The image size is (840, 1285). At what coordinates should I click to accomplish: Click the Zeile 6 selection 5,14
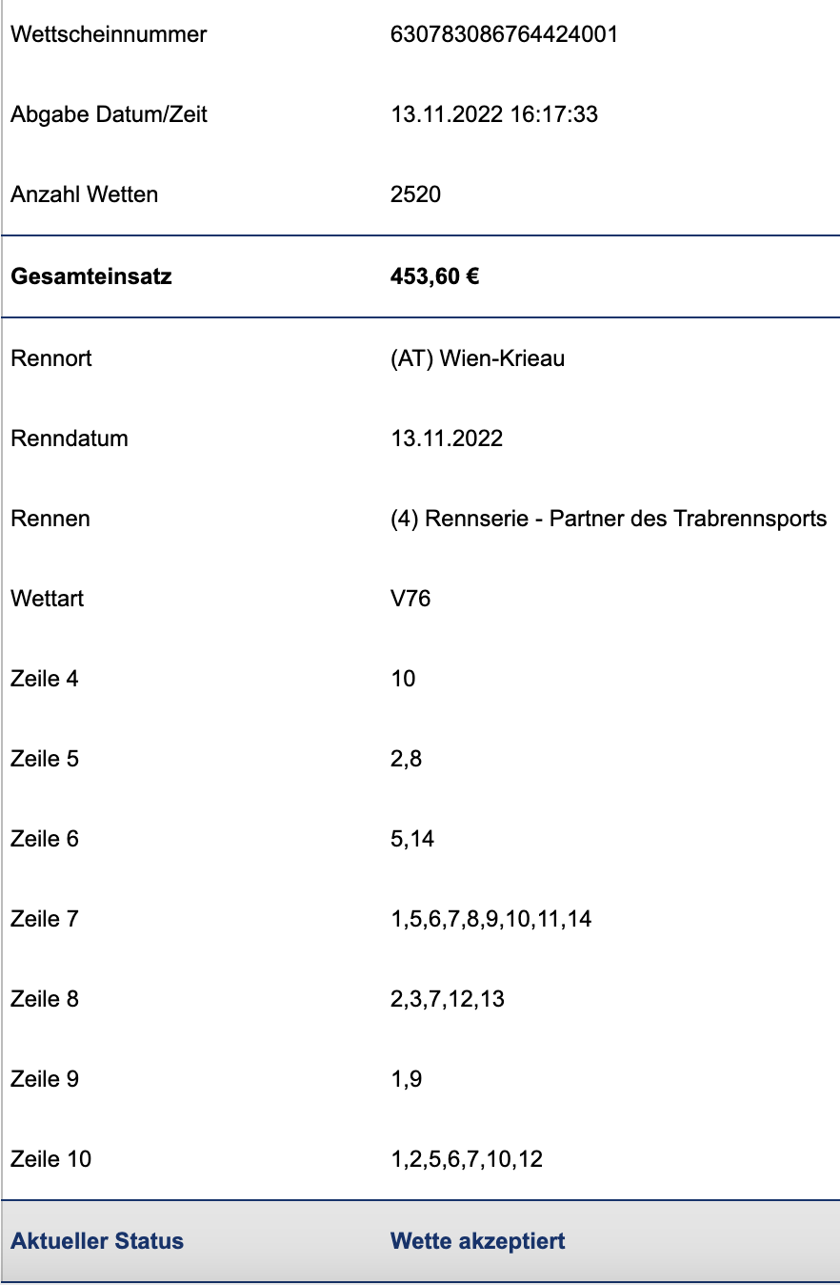tap(412, 839)
